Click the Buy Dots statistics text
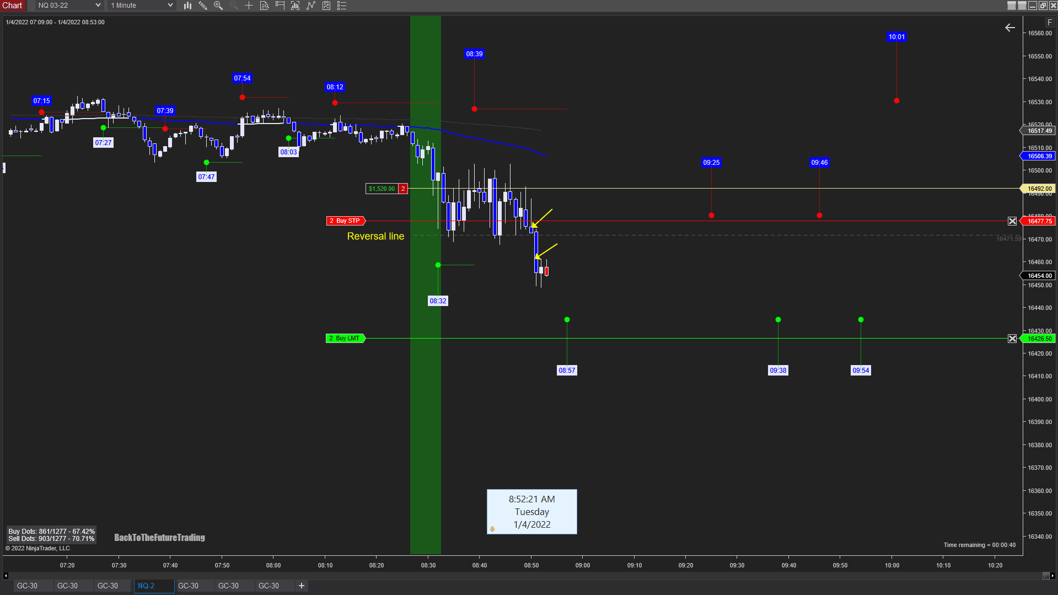 [51, 532]
